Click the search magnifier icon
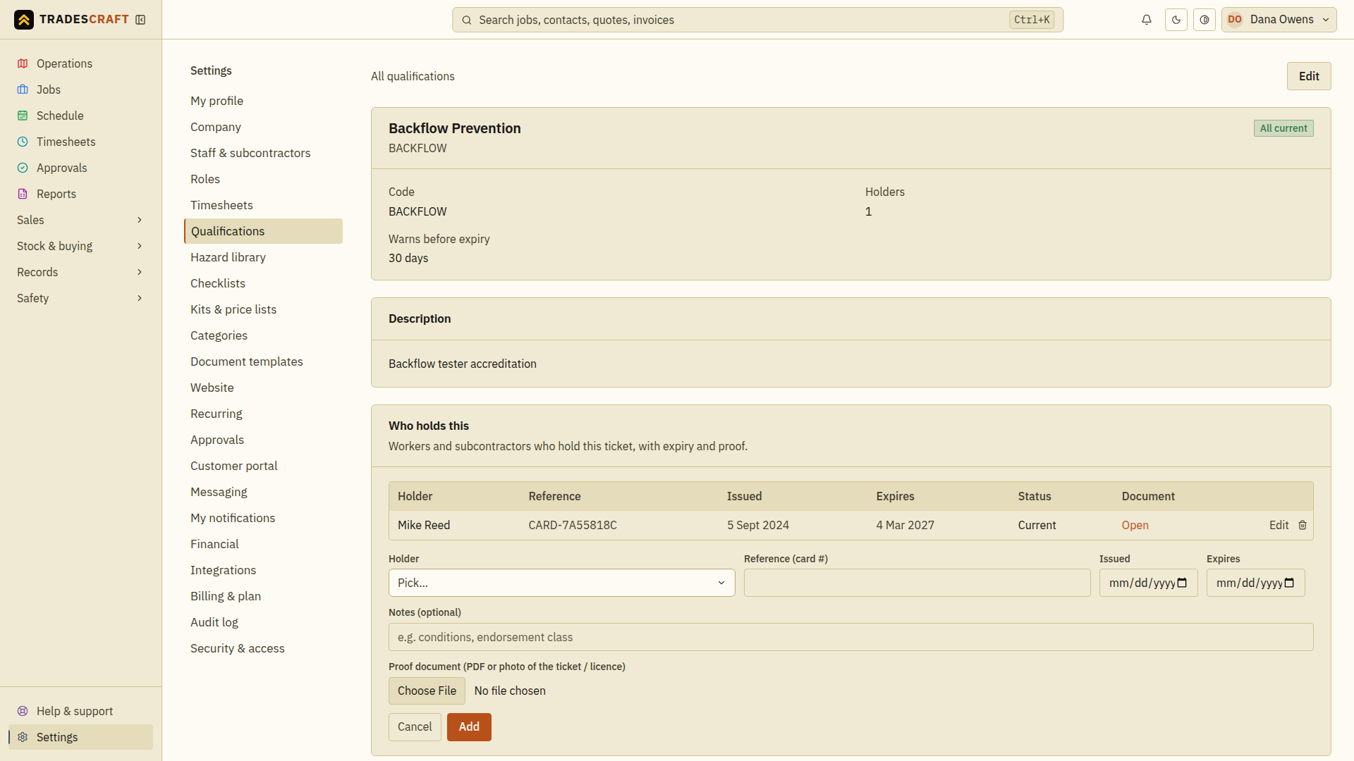Viewport: 1354px width, 761px height. 467,20
